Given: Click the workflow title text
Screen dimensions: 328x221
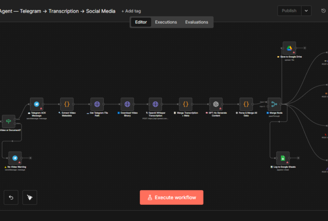Looking at the screenshot, I should 57,11.
